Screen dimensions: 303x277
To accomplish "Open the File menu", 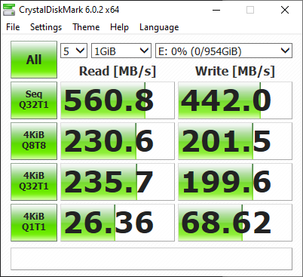I will pyautogui.click(x=13, y=27).
